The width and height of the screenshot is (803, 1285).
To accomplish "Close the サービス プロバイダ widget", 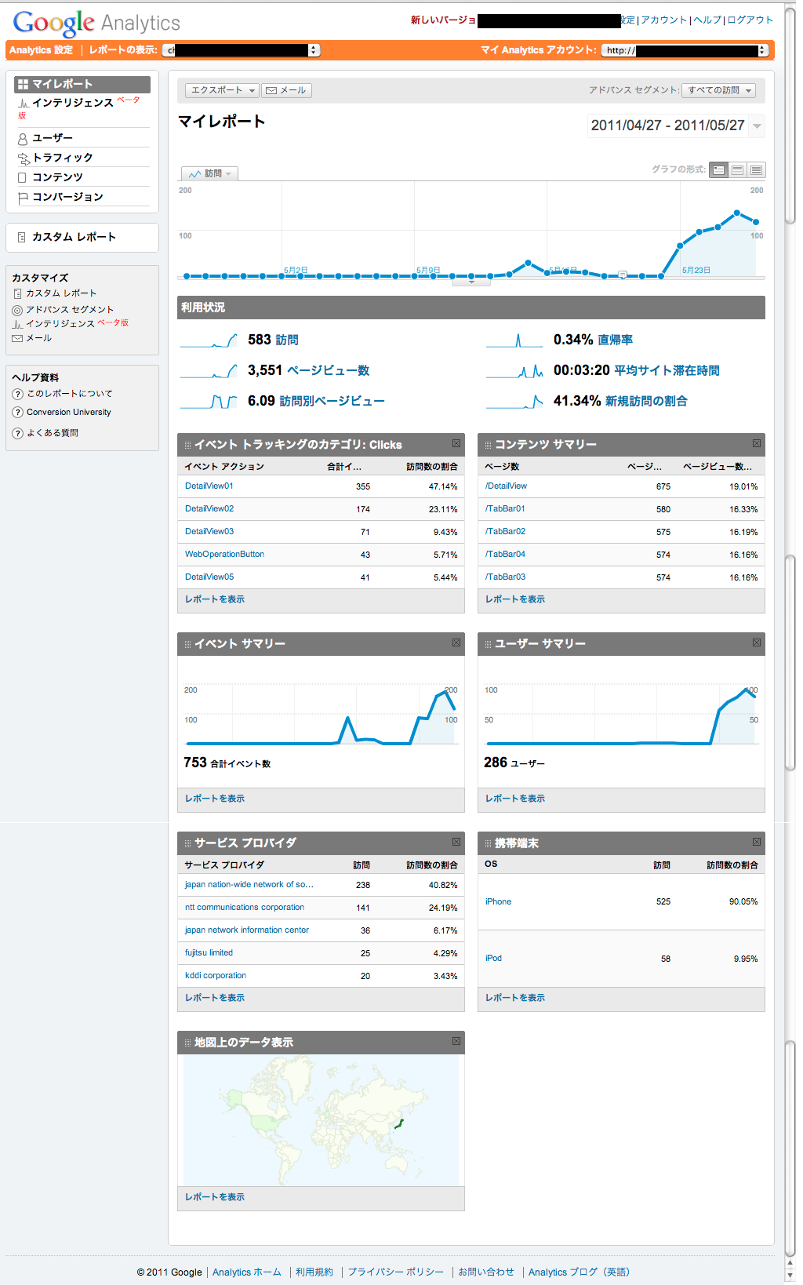I will pos(456,842).
